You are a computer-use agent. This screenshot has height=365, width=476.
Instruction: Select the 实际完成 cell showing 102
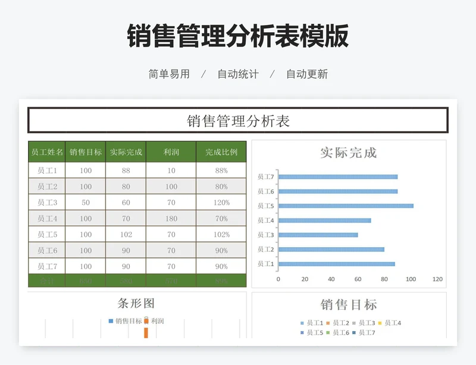[126, 235]
